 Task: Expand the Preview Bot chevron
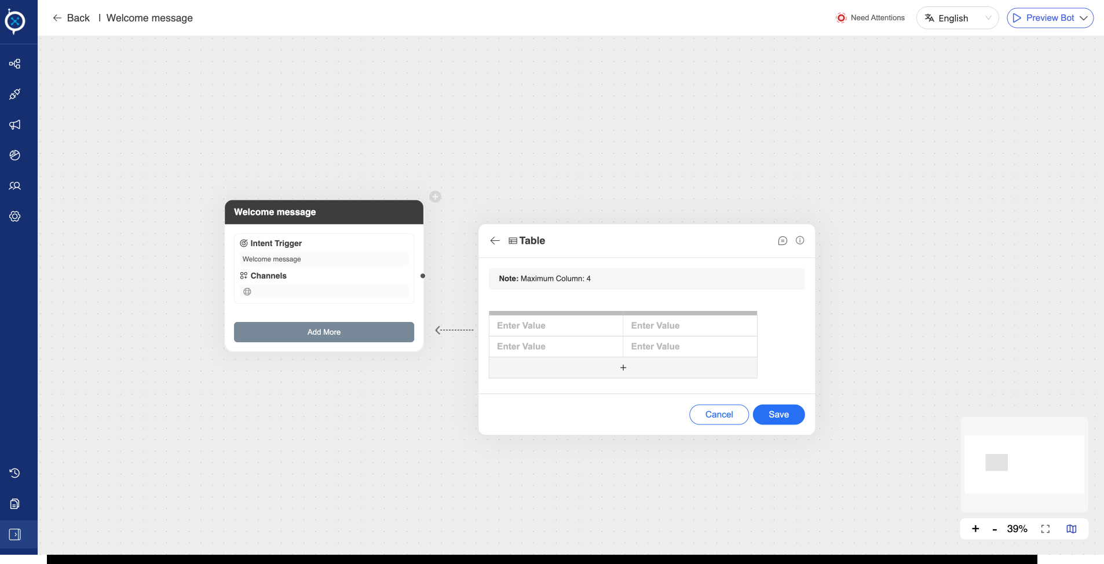click(x=1083, y=18)
